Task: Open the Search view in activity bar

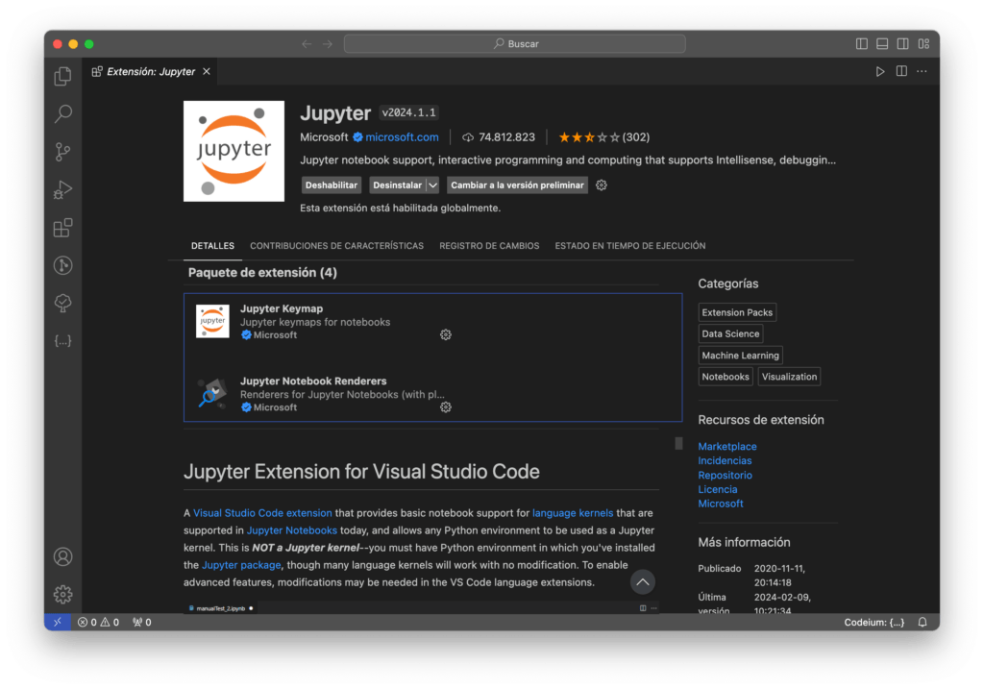Action: [x=63, y=113]
